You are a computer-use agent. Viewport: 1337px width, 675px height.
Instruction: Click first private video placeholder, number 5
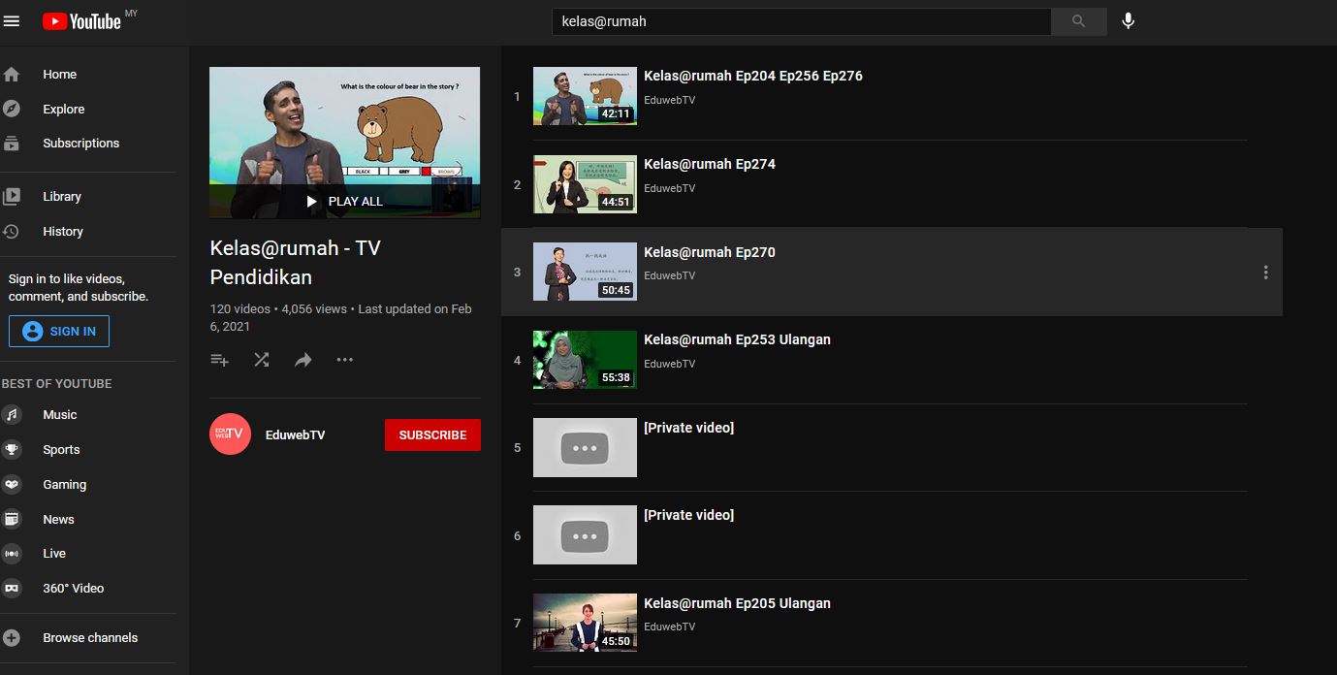pos(585,447)
